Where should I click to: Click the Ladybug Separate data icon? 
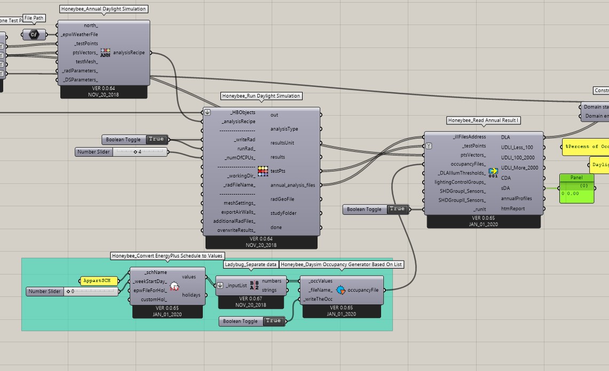tap(255, 286)
